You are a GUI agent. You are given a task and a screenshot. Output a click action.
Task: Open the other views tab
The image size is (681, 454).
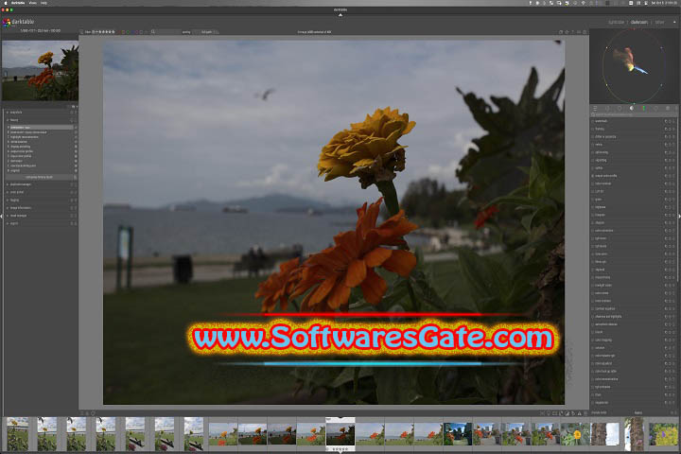tap(660, 22)
